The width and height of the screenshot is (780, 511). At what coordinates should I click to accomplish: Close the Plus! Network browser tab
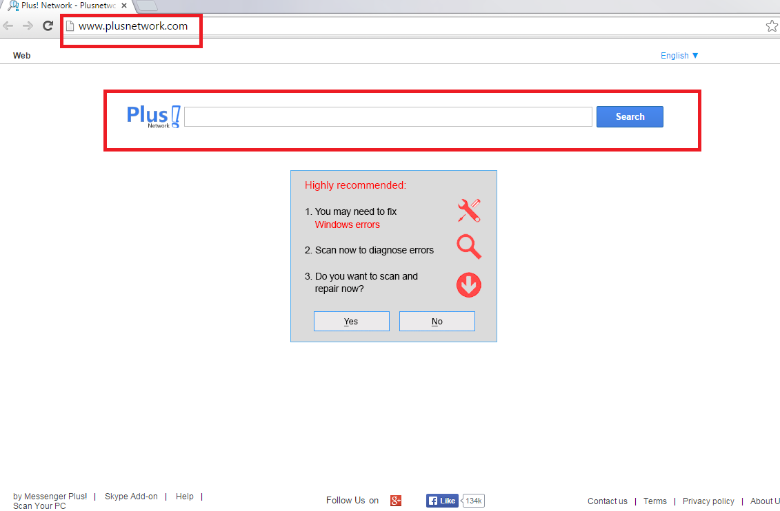(124, 6)
